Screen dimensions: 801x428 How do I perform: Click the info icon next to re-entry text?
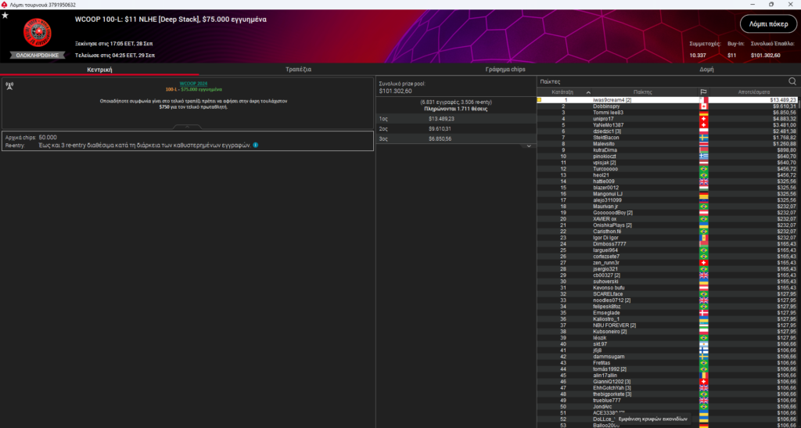click(x=256, y=145)
